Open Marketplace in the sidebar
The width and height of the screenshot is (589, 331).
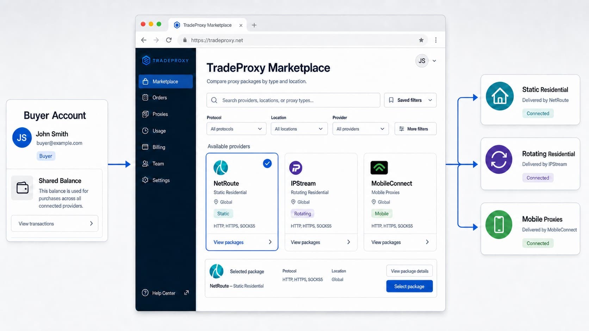click(166, 81)
